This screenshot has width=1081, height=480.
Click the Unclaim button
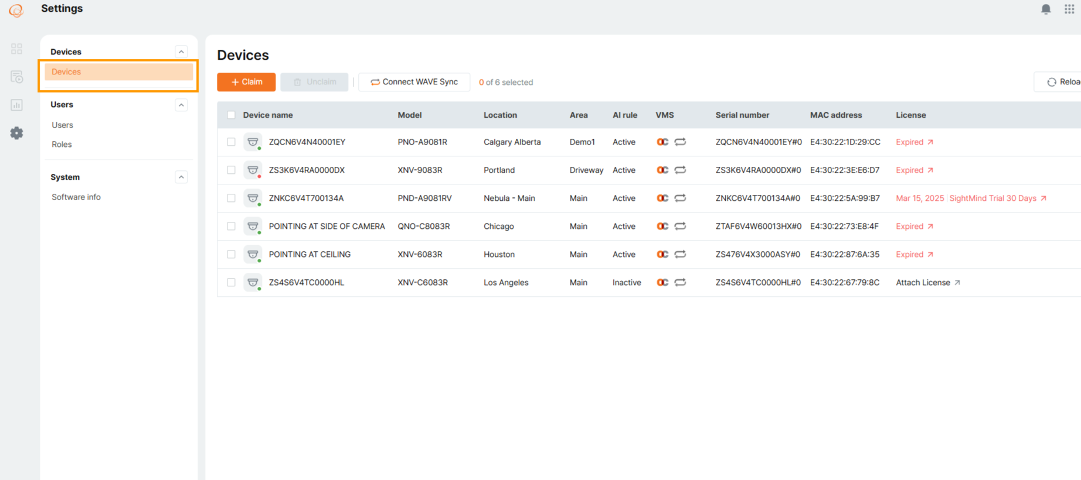tap(314, 82)
